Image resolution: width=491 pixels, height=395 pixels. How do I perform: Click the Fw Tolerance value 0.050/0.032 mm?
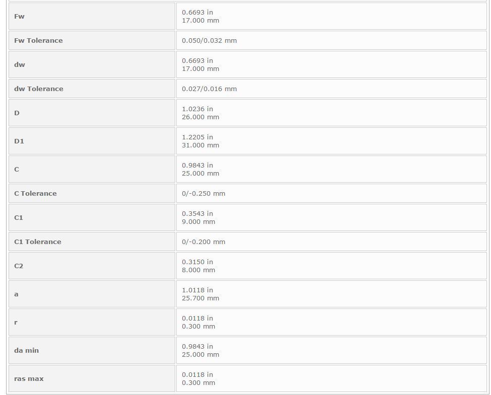click(x=209, y=41)
